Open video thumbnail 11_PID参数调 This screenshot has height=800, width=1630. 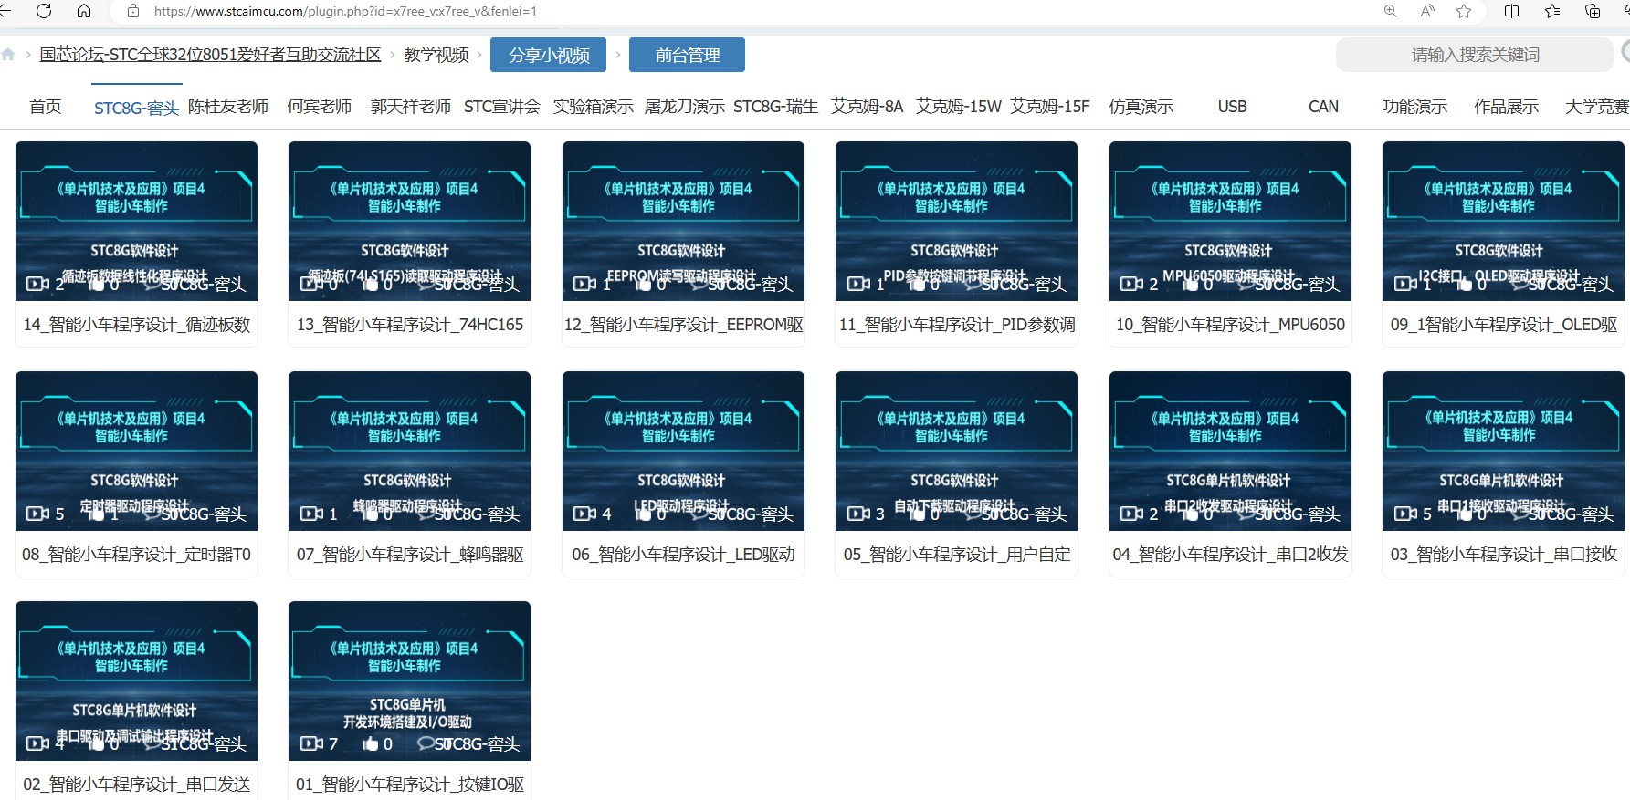point(956,221)
